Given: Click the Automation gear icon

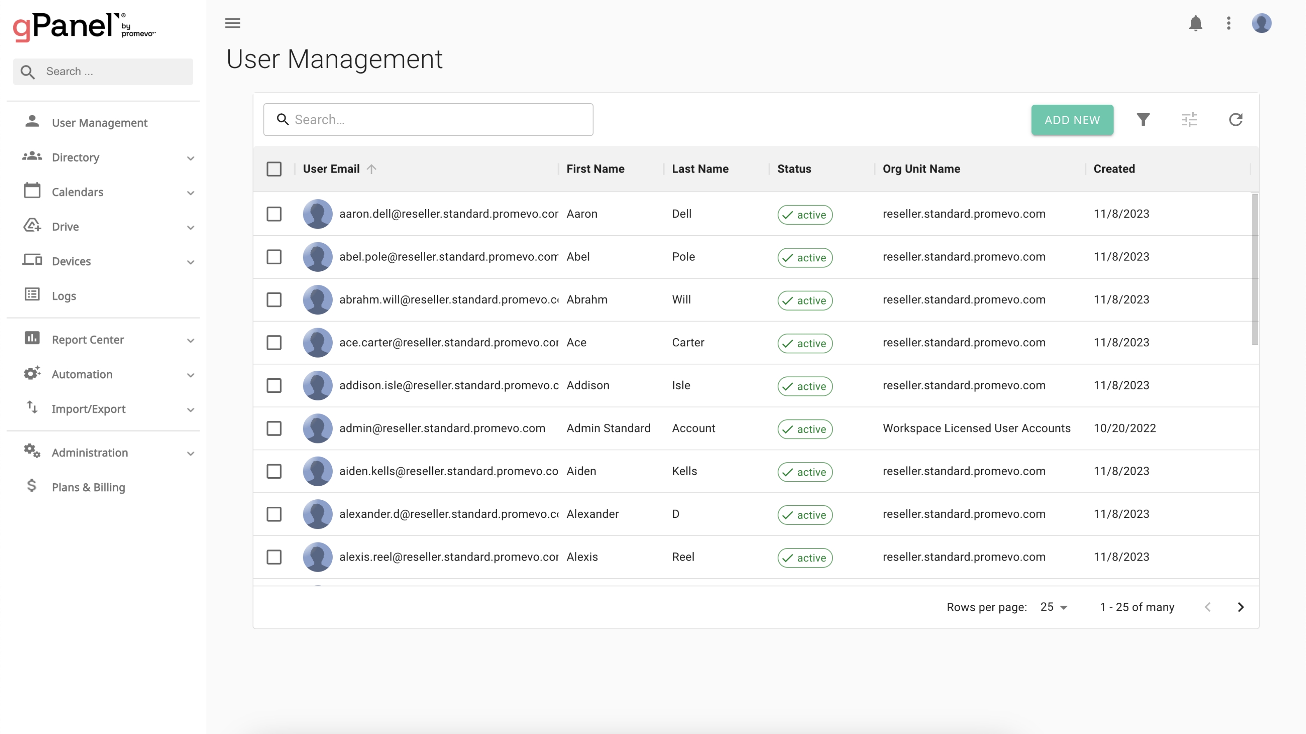Looking at the screenshot, I should (31, 374).
